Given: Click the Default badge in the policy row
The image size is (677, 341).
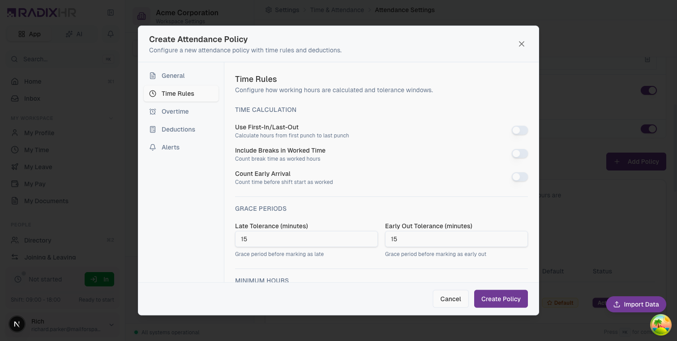Looking at the screenshot, I should 560,303.
